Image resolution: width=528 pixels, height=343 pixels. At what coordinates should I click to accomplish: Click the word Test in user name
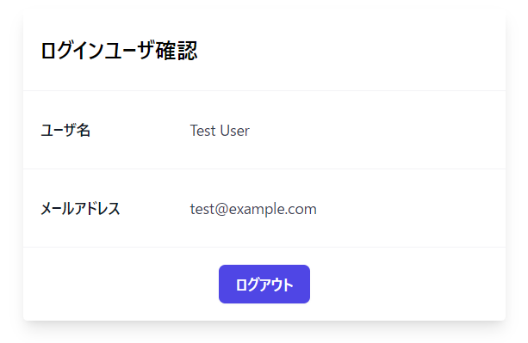(202, 131)
